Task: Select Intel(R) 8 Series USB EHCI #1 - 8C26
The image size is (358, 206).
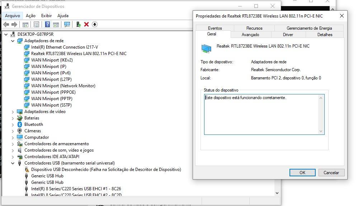Action: point(76,189)
